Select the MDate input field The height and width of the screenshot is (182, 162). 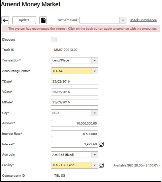(75, 102)
